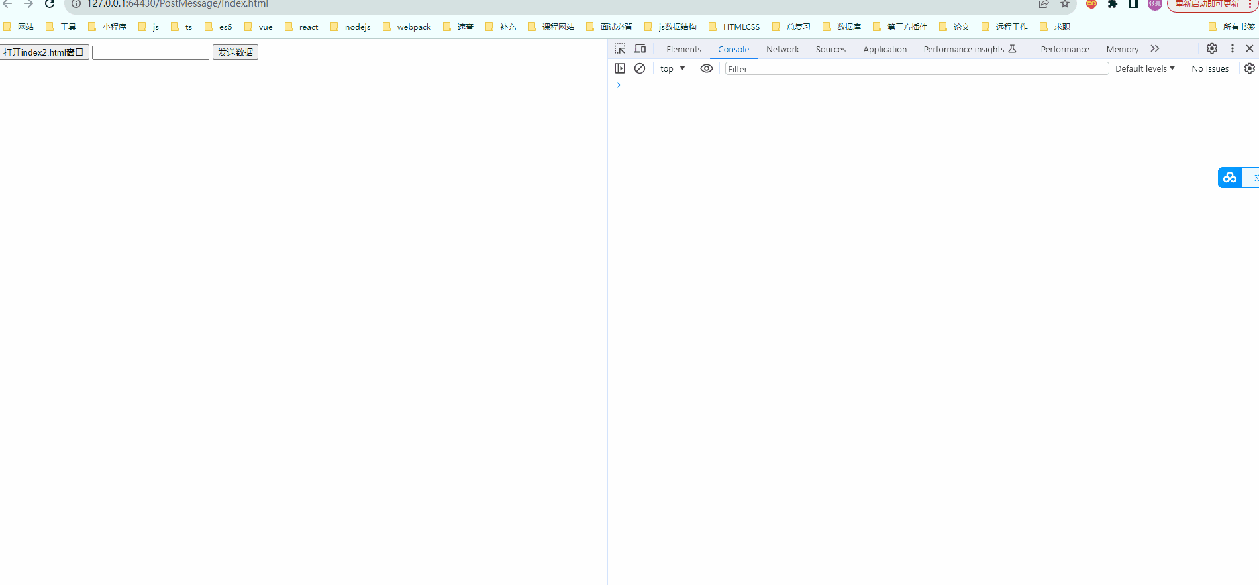Click 打开index2.html窗口 button

pos(44,52)
